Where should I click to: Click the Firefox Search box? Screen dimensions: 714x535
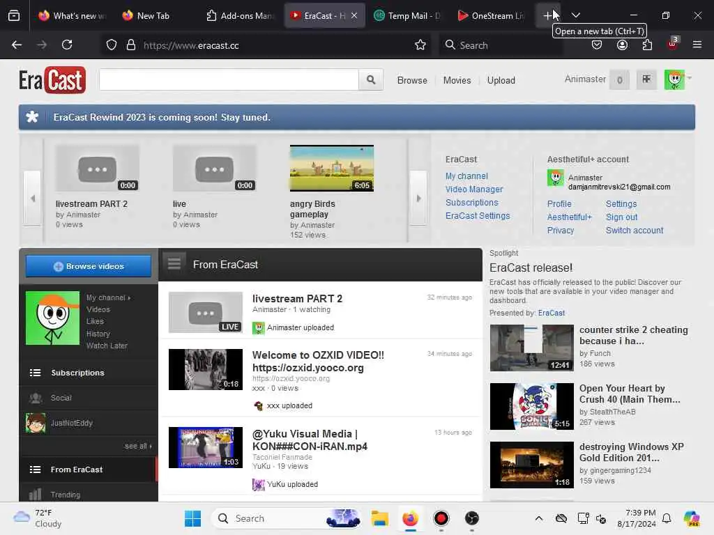pos(501,45)
